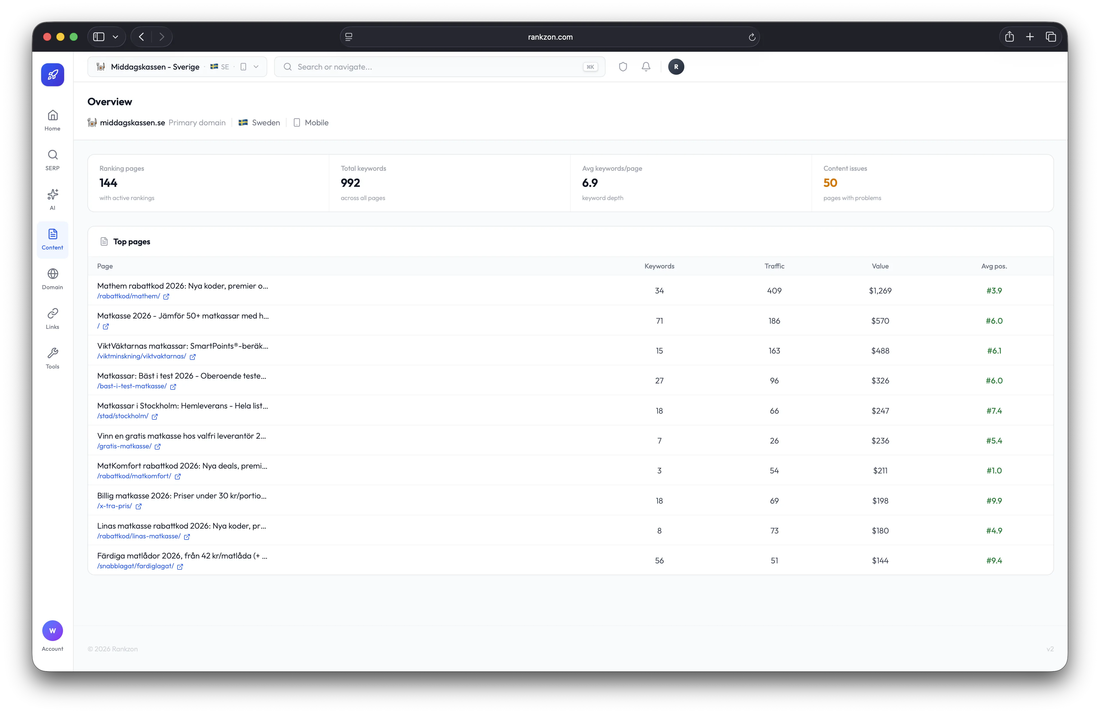Click the Avg pos. column header
Viewport: 1100px width, 714px height.
point(994,266)
